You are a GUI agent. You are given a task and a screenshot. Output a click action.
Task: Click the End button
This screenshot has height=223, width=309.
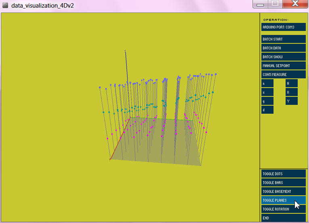283,218
